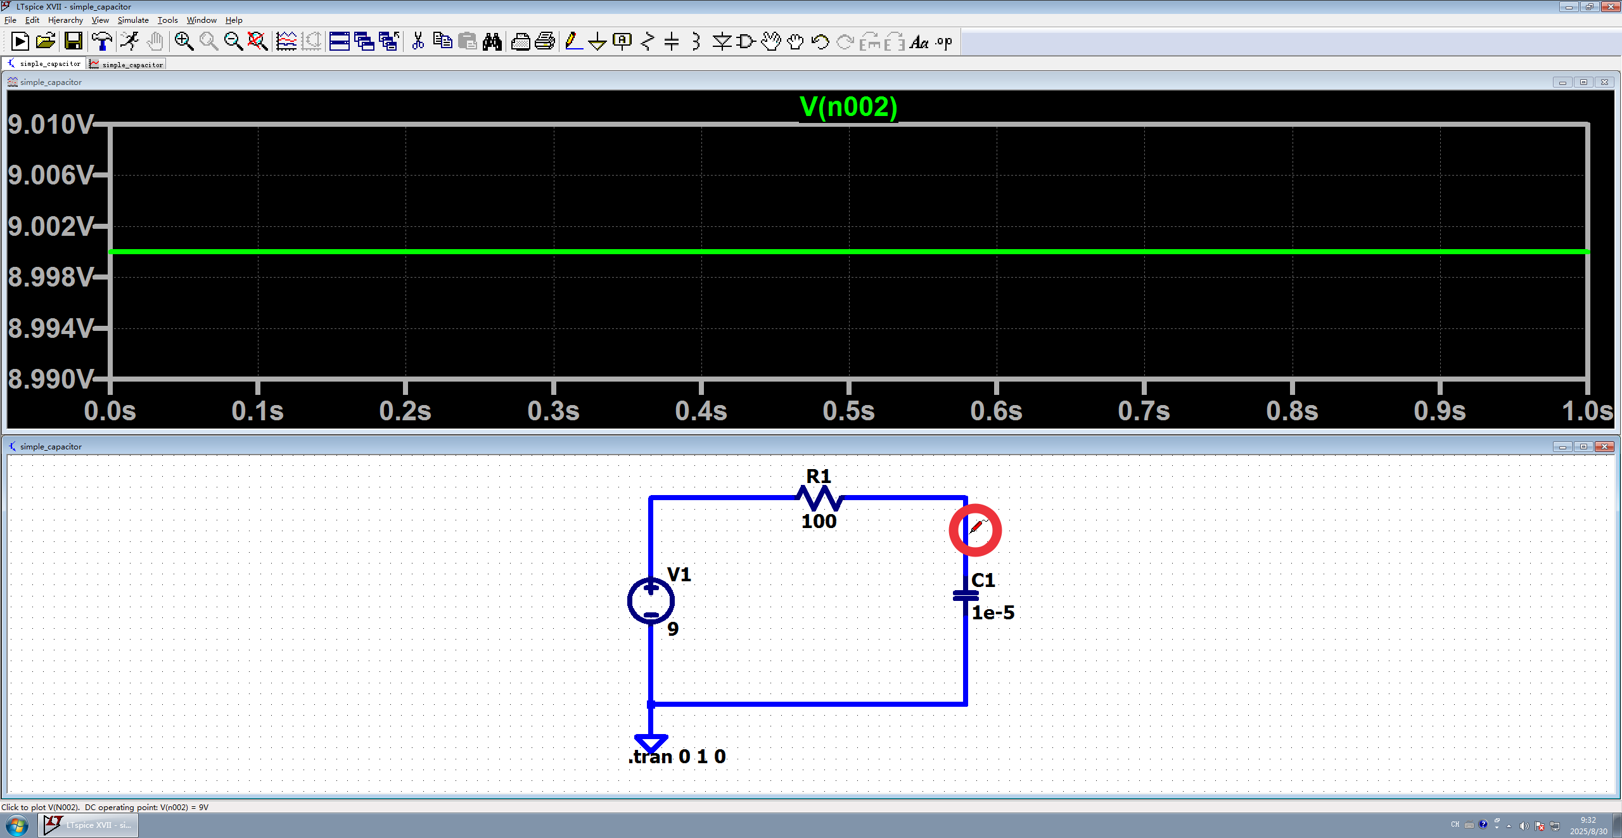Click the V(n002) trace label

(848, 106)
